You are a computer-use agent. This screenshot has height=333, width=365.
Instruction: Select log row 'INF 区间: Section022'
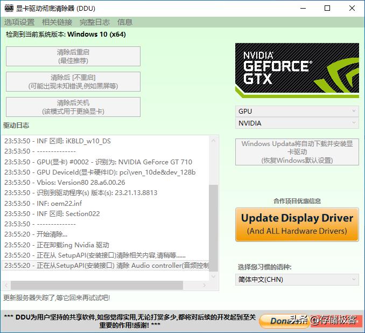coord(105,214)
